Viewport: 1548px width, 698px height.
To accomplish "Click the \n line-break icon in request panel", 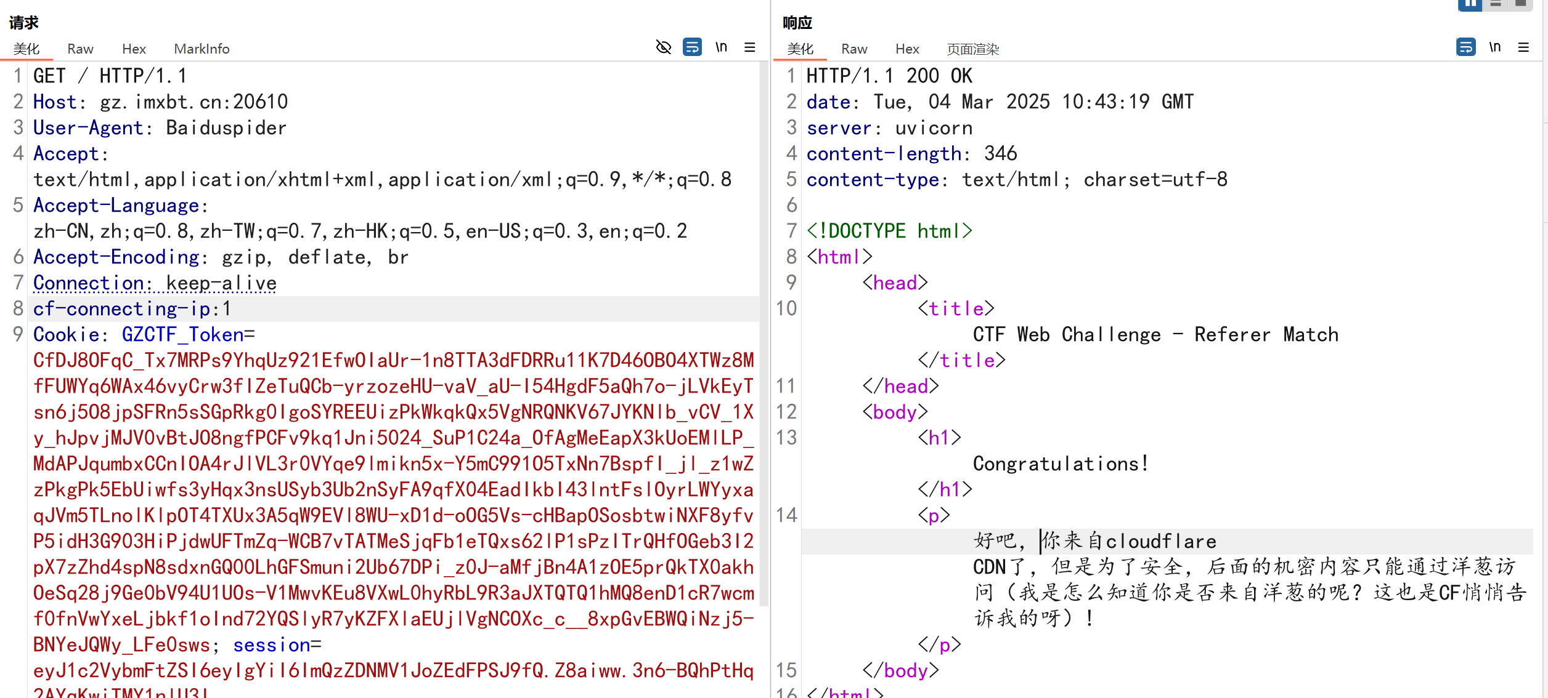I will tap(721, 47).
